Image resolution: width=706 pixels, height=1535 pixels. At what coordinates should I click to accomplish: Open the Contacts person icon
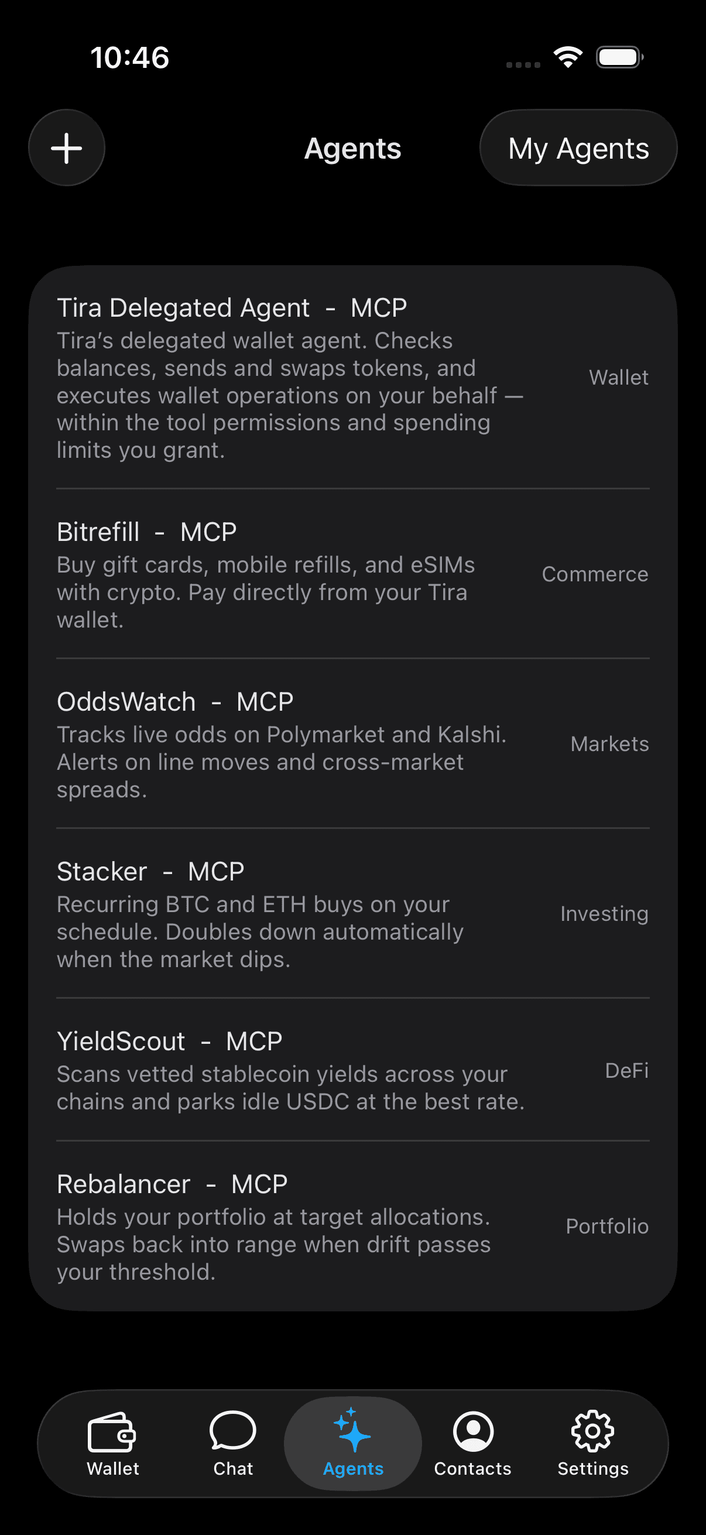[473, 1431]
